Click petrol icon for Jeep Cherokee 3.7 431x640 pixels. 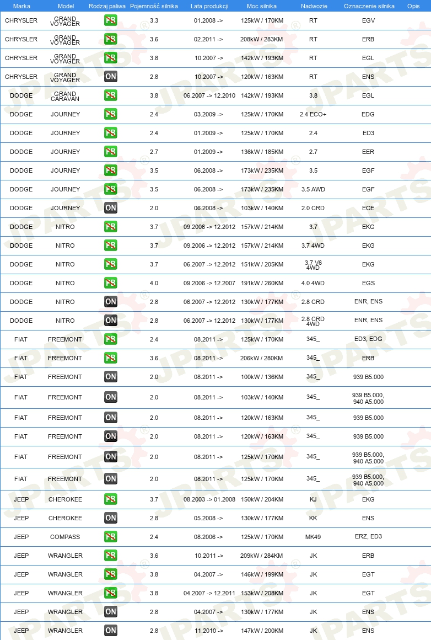tap(110, 500)
